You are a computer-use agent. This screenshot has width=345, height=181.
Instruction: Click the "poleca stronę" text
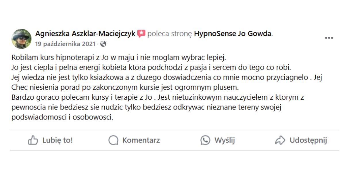coord(170,34)
